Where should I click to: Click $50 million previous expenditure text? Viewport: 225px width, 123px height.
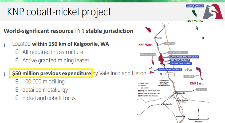52,73
